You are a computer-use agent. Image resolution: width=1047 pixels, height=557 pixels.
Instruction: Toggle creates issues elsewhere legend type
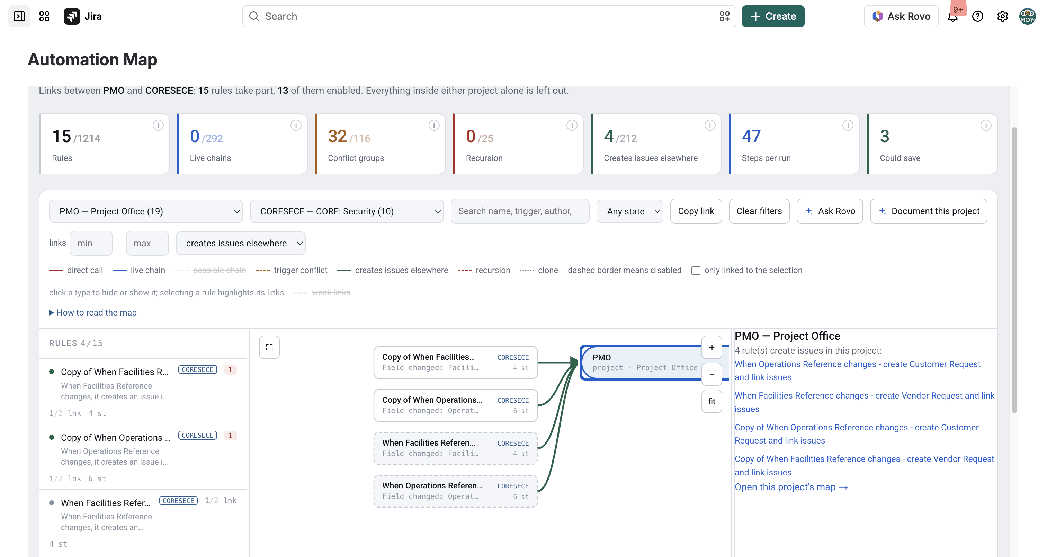[x=393, y=270]
